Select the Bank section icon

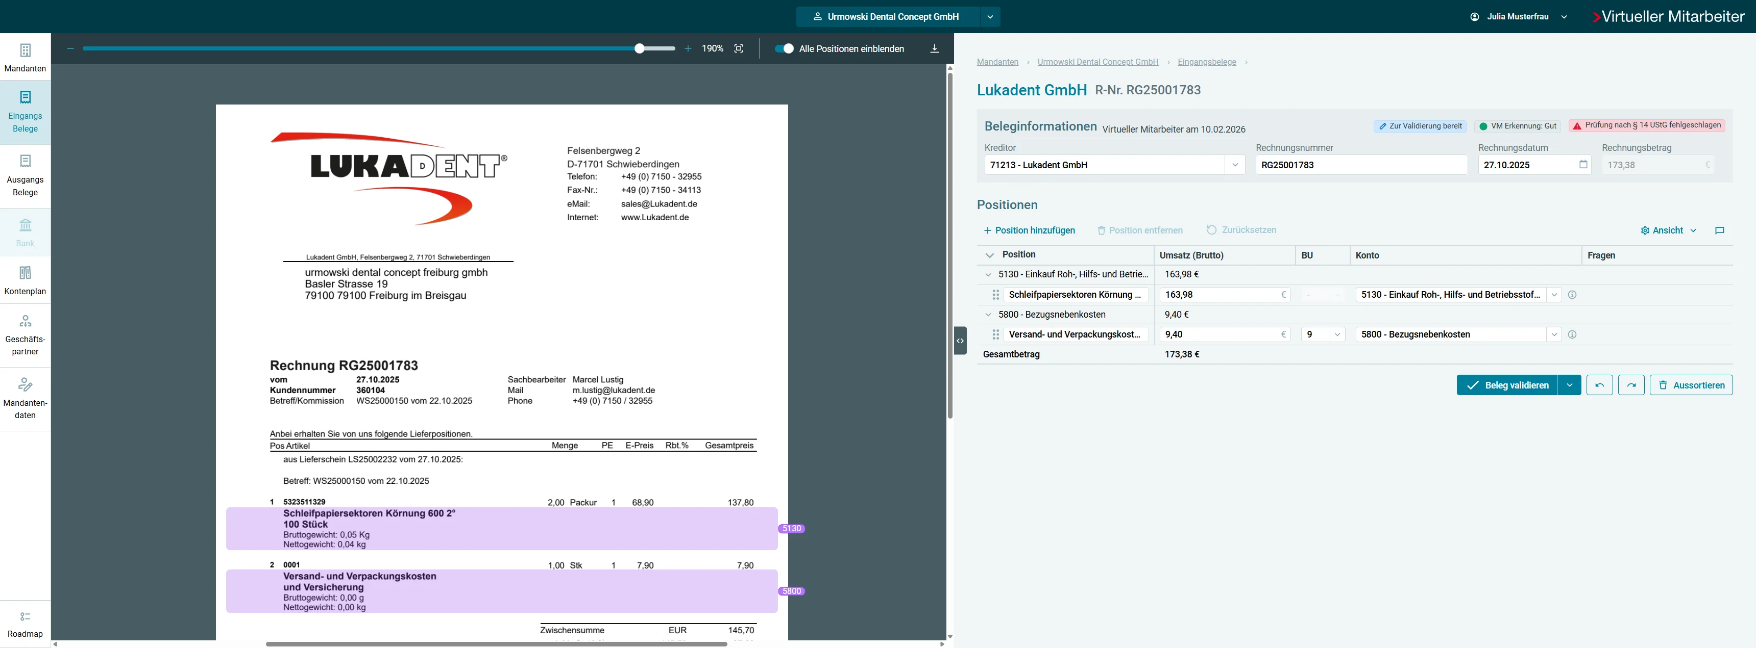[x=25, y=232]
